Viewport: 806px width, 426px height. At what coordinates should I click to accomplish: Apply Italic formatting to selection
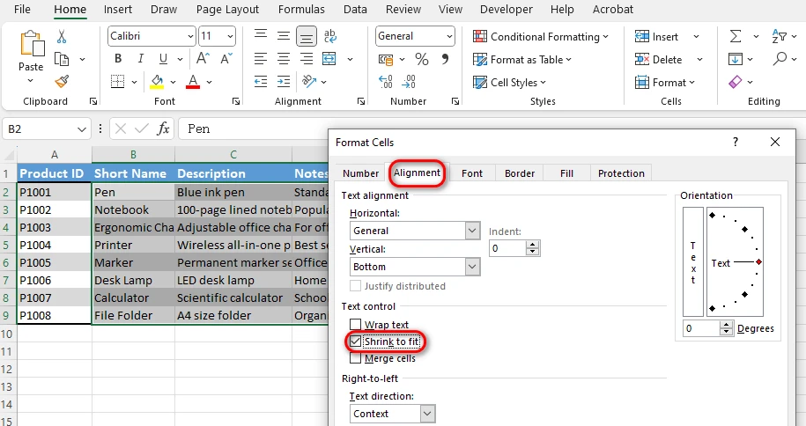(x=137, y=59)
